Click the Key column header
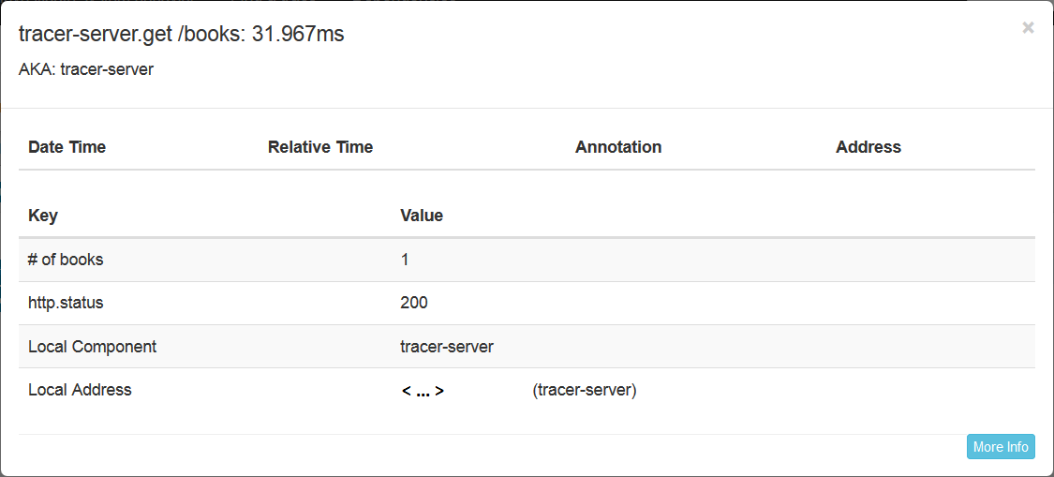 point(43,216)
